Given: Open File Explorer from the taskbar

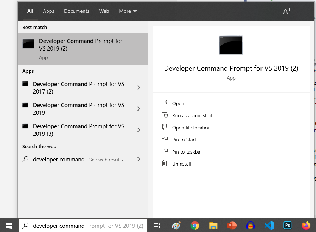Looking at the screenshot, I should coord(213,226).
